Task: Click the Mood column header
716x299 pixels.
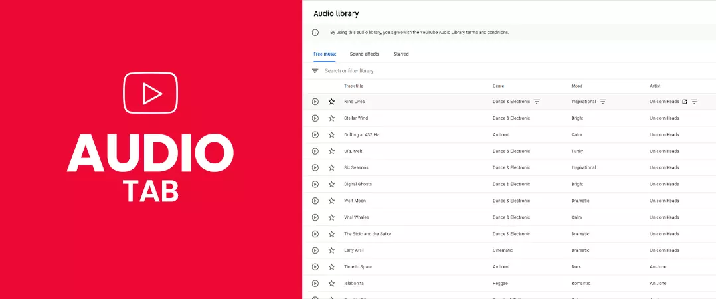Action: click(x=577, y=86)
